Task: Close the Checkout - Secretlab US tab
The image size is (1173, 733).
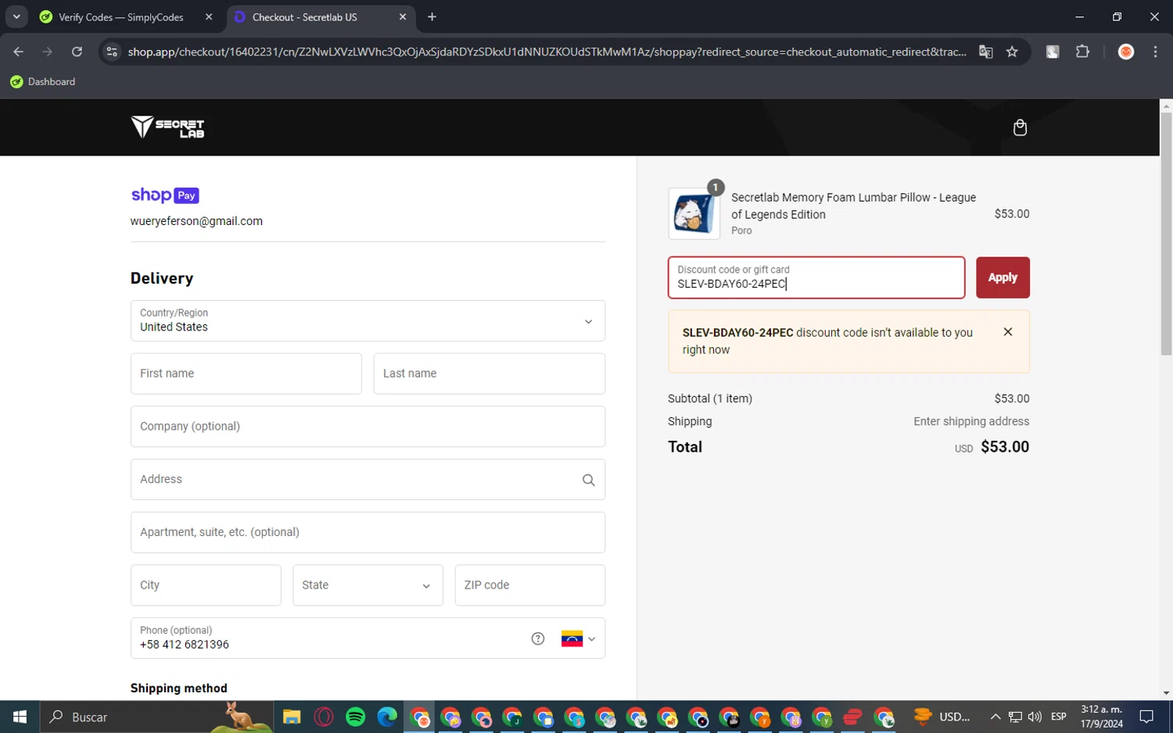Action: pyautogui.click(x=403, y=17)
